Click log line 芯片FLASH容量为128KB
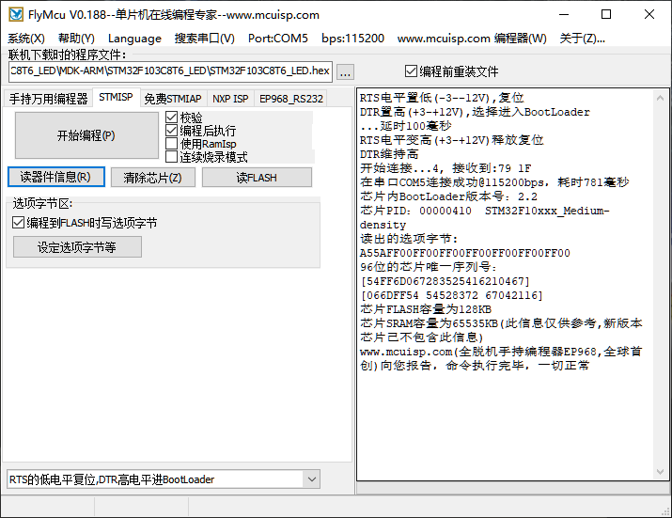 point(426,309)
